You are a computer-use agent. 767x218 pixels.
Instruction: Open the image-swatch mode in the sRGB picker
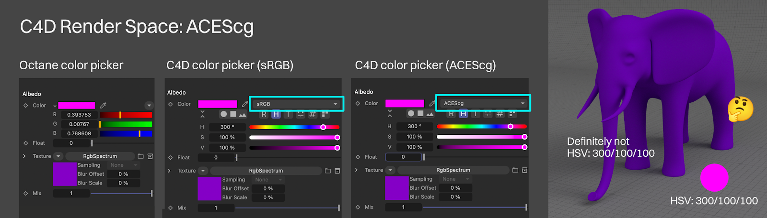(x=243, y=114)
